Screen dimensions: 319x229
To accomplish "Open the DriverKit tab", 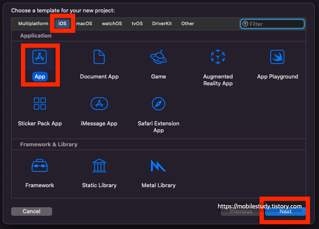I will (x=162, y=23).
